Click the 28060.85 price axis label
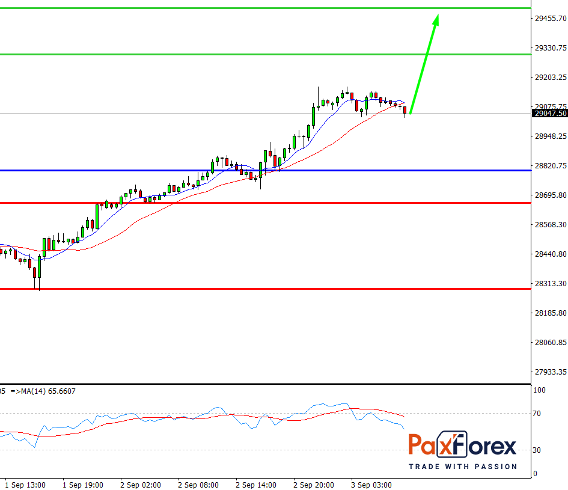Viewport: 568px width, 490px height. tap(551, 343)
